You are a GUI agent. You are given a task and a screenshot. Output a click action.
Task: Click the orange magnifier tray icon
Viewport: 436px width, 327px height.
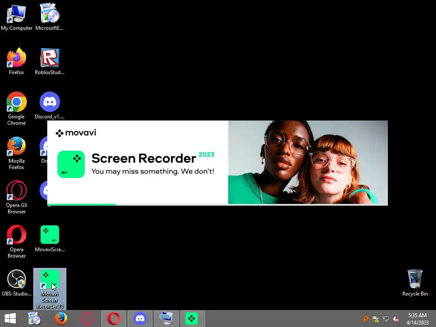click(365, 318)
